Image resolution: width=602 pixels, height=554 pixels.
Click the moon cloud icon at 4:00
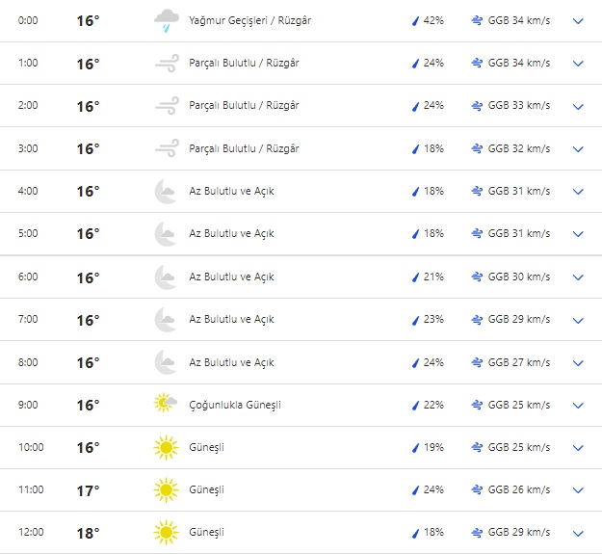click(x=166, y=191)
